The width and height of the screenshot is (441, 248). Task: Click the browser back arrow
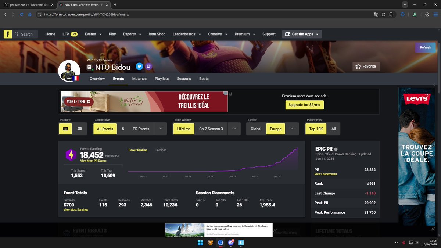[5, 15]
